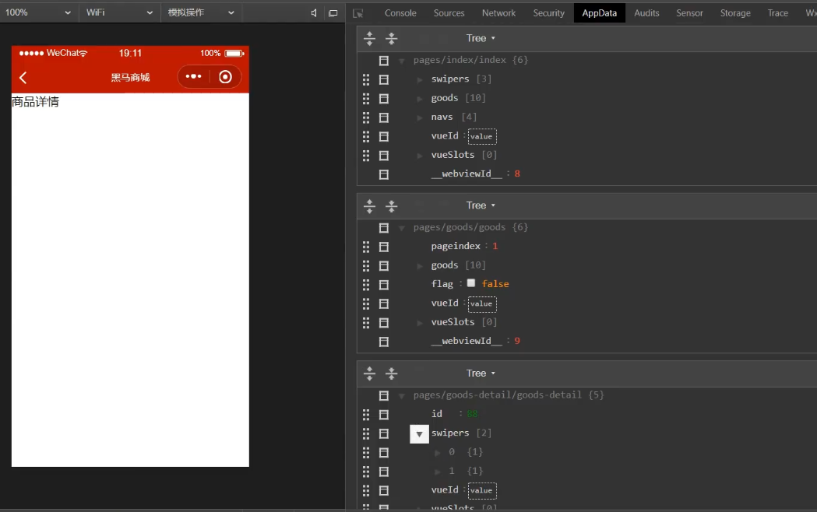817x512 pixels.
Task: Tap the circular close capsule button
Action: pos(225,77)
